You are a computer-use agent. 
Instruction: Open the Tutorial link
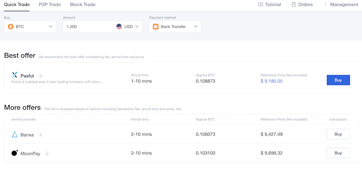coord(269,5)
